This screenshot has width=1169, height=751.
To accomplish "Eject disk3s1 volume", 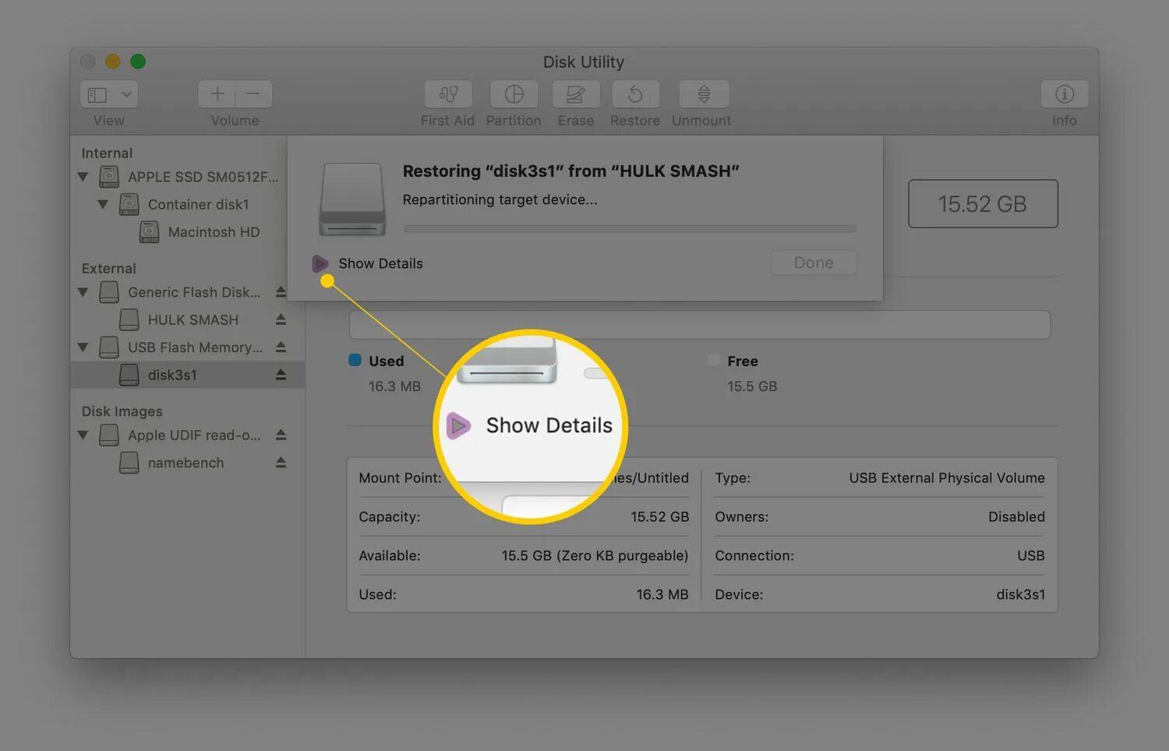I will [x=281, y=375].
